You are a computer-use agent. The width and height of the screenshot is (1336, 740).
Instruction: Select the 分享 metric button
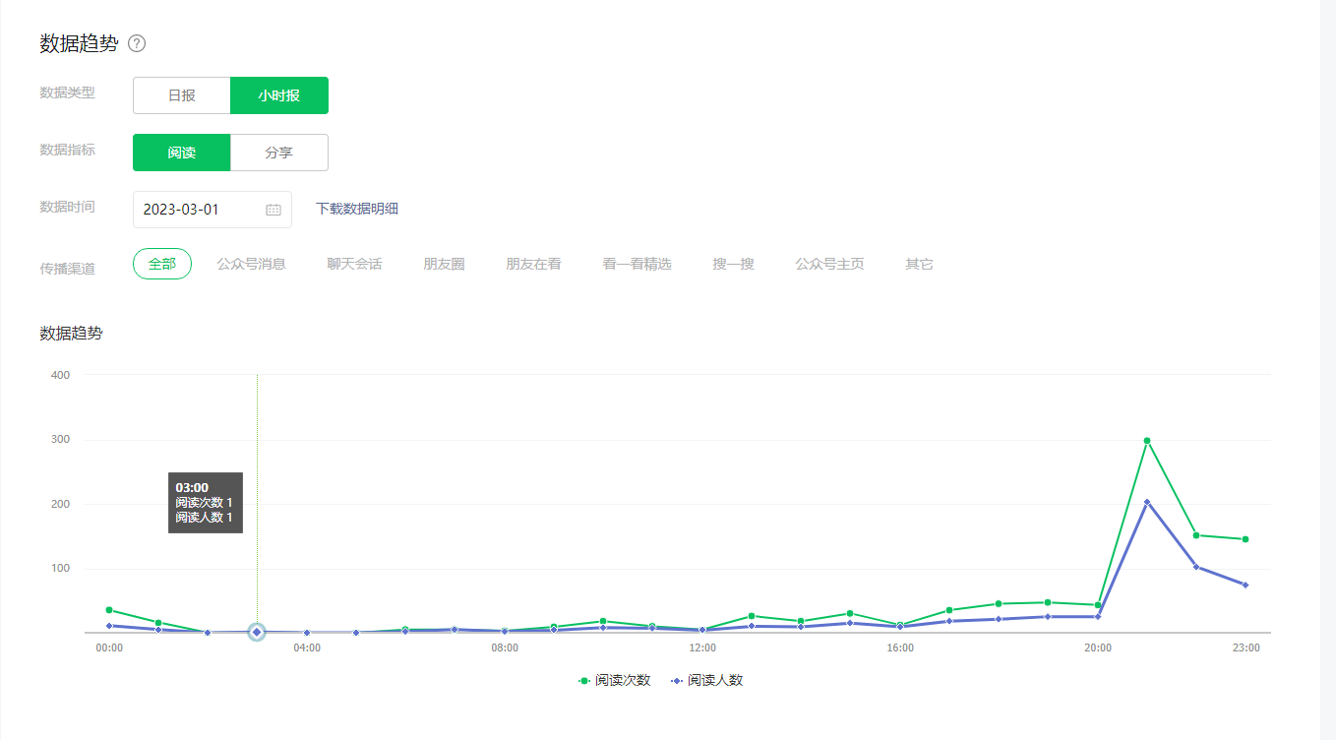279,153
